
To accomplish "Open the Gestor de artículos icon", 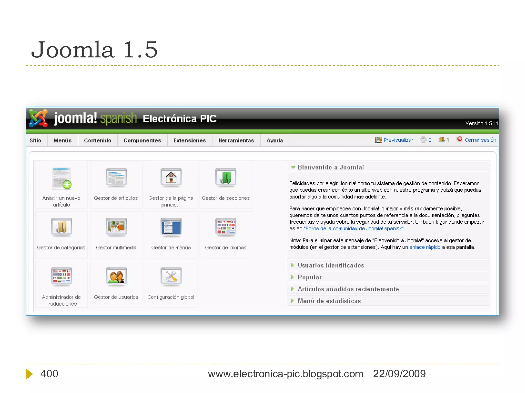I will click(x=116, y=177).
